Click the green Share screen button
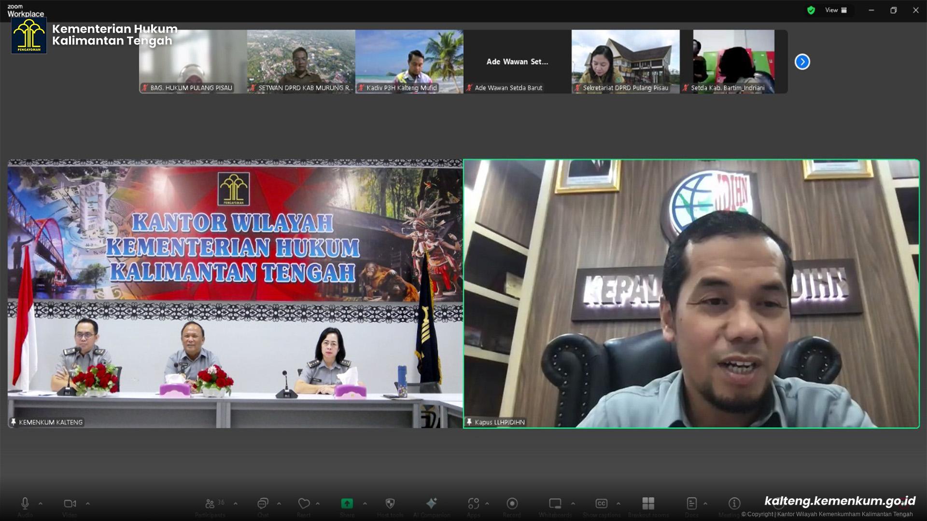The width and height of the screenshot is (927, 521). 347,504
